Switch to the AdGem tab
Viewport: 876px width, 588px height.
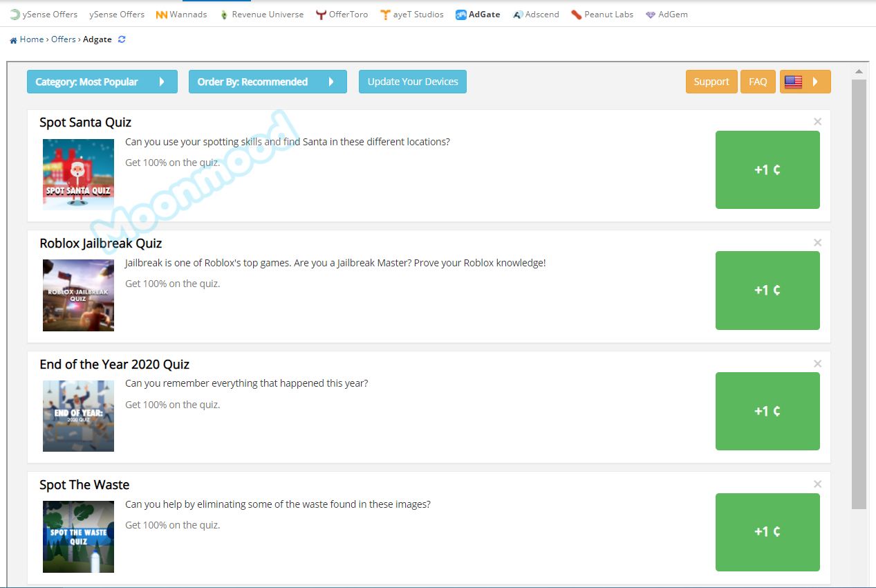667,15
